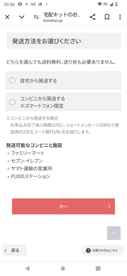Viewport: 127px width, 276px height.
Task: Tap the page title 宅配キットのお…
Action: pyautogui.click(x=62, y=15)
